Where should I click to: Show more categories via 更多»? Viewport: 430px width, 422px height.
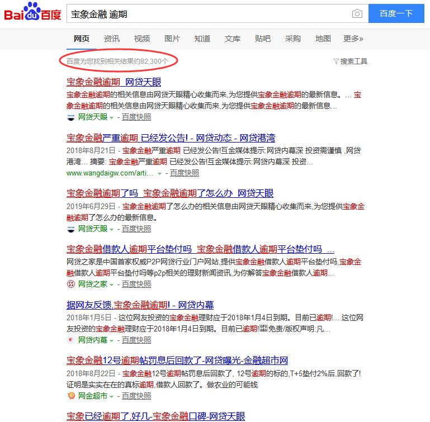click(x=353, y=39)
